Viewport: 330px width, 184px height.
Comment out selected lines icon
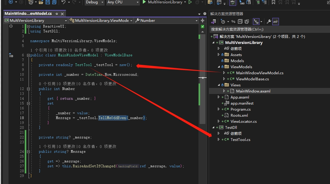coord(258,2)
